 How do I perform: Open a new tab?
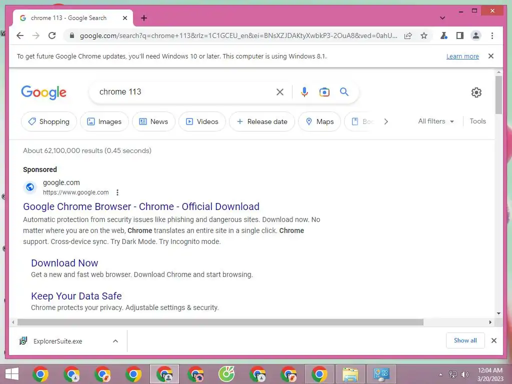point(144,18)
